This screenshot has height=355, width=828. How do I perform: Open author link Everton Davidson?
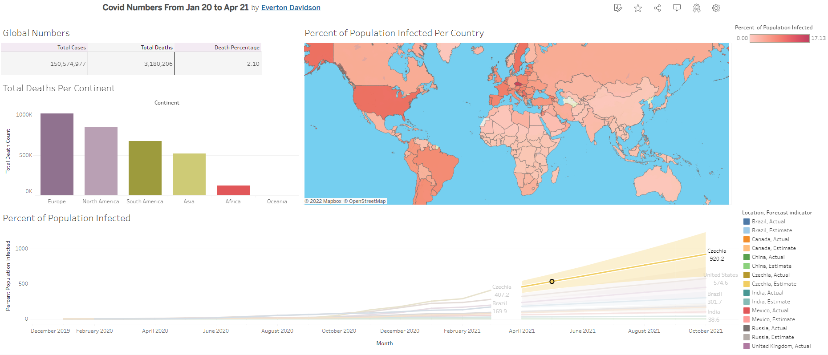tap(291, 8)
